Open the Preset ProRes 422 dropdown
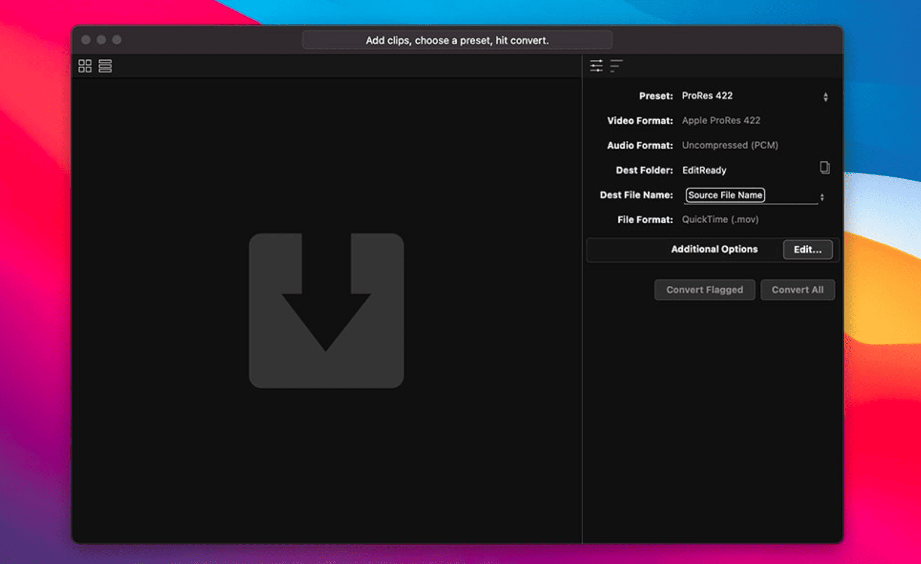The height and width of the screenshot is (564, 921). pyautogui.click(x=754, y=96)
